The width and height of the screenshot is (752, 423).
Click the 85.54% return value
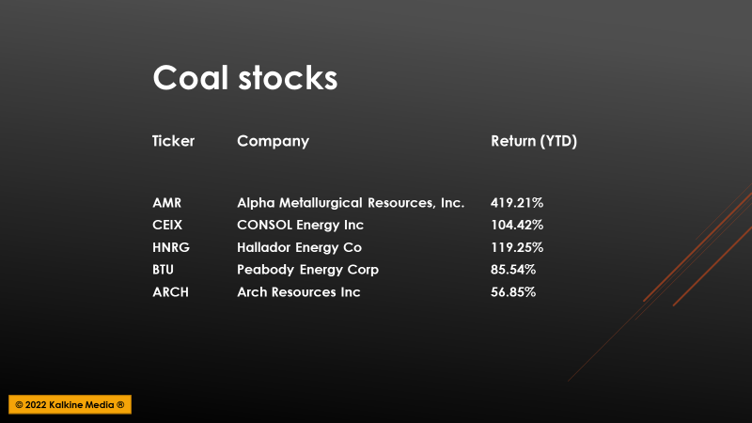coord(513,270)
